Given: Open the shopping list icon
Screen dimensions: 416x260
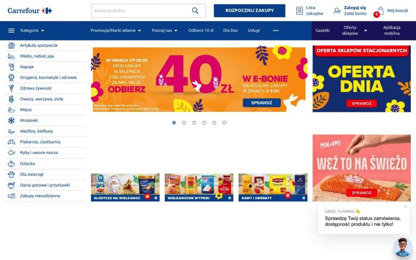Looking at the screenshot, I should (x=300, y=10).
